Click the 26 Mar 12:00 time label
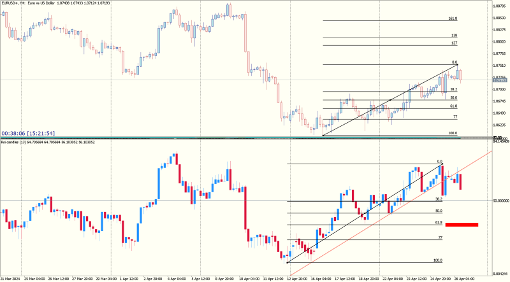510x282 pixels. 58,279
